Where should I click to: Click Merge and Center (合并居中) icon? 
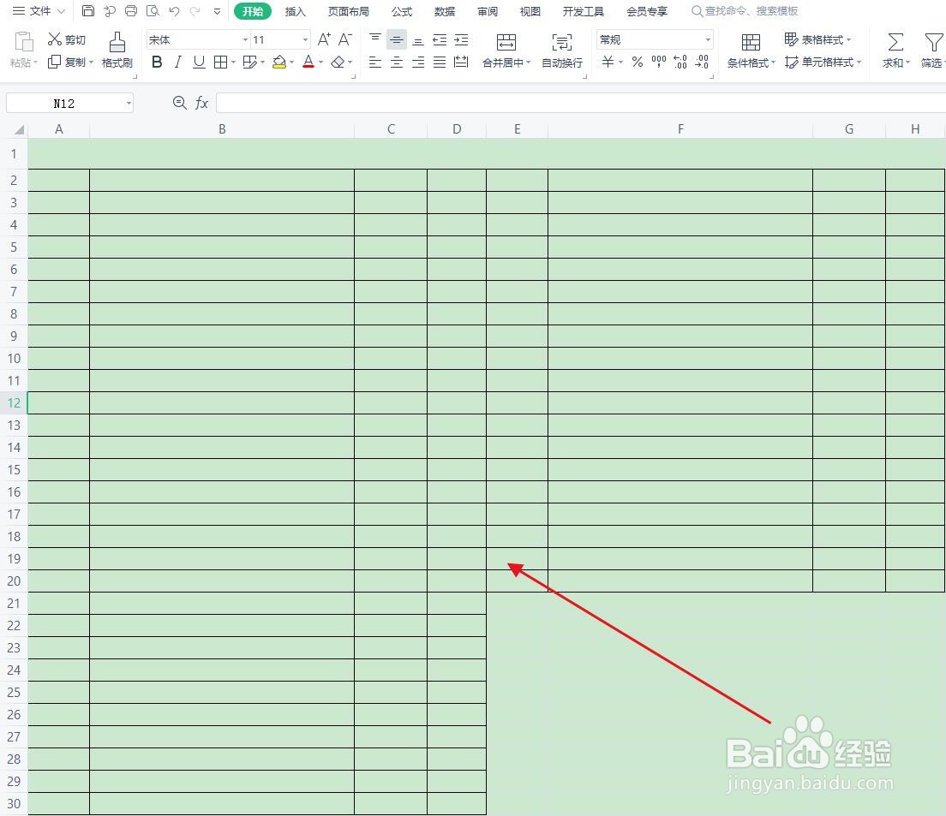[x=506, y=42]
